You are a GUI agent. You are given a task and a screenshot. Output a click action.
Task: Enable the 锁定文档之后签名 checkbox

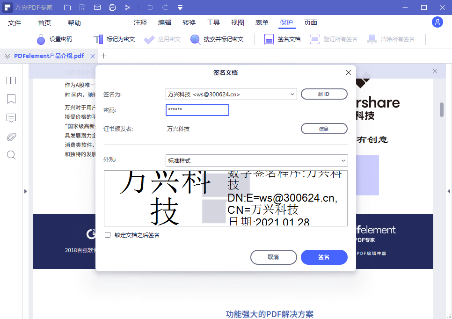107,235
